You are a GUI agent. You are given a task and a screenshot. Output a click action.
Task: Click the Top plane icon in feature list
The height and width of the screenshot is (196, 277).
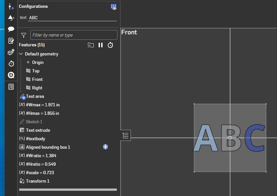pyautogui.click(x=28, y=71)
